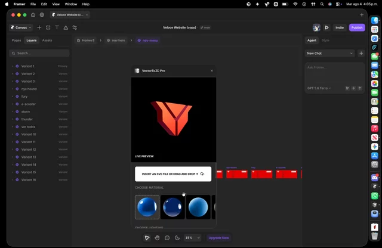Expand the e-scooter layer
382x248 pixels.
point(12,104)
